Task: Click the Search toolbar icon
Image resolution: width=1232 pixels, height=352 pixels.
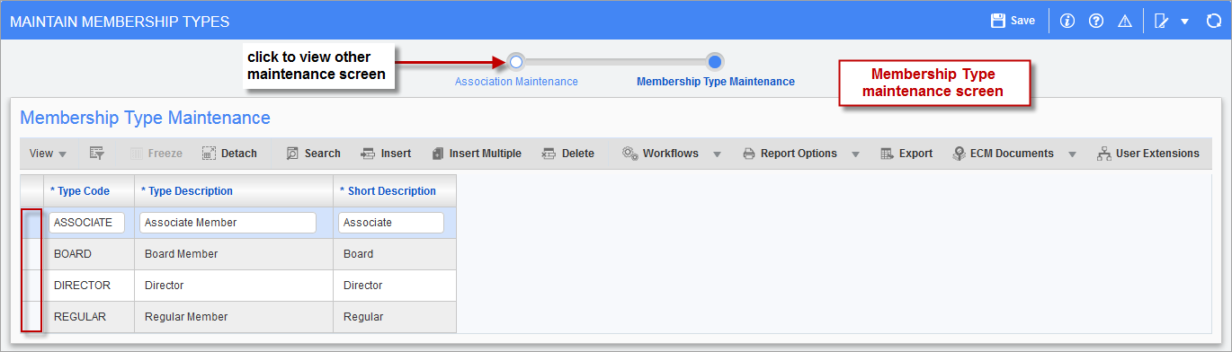Action: pos(292,154)
